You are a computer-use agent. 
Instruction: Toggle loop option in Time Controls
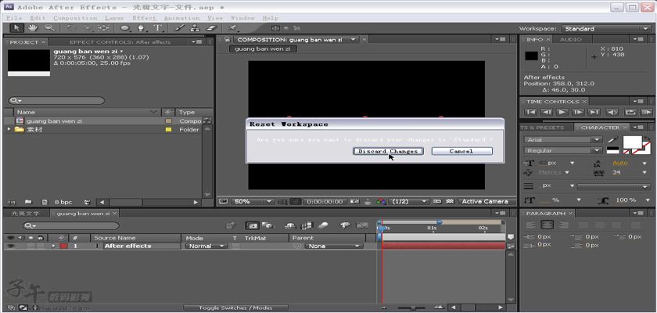click(x=630, y=112)
